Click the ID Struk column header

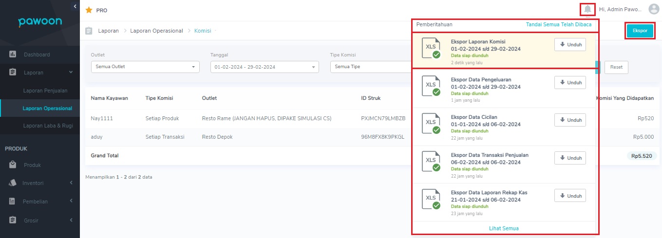pos(371,98)
